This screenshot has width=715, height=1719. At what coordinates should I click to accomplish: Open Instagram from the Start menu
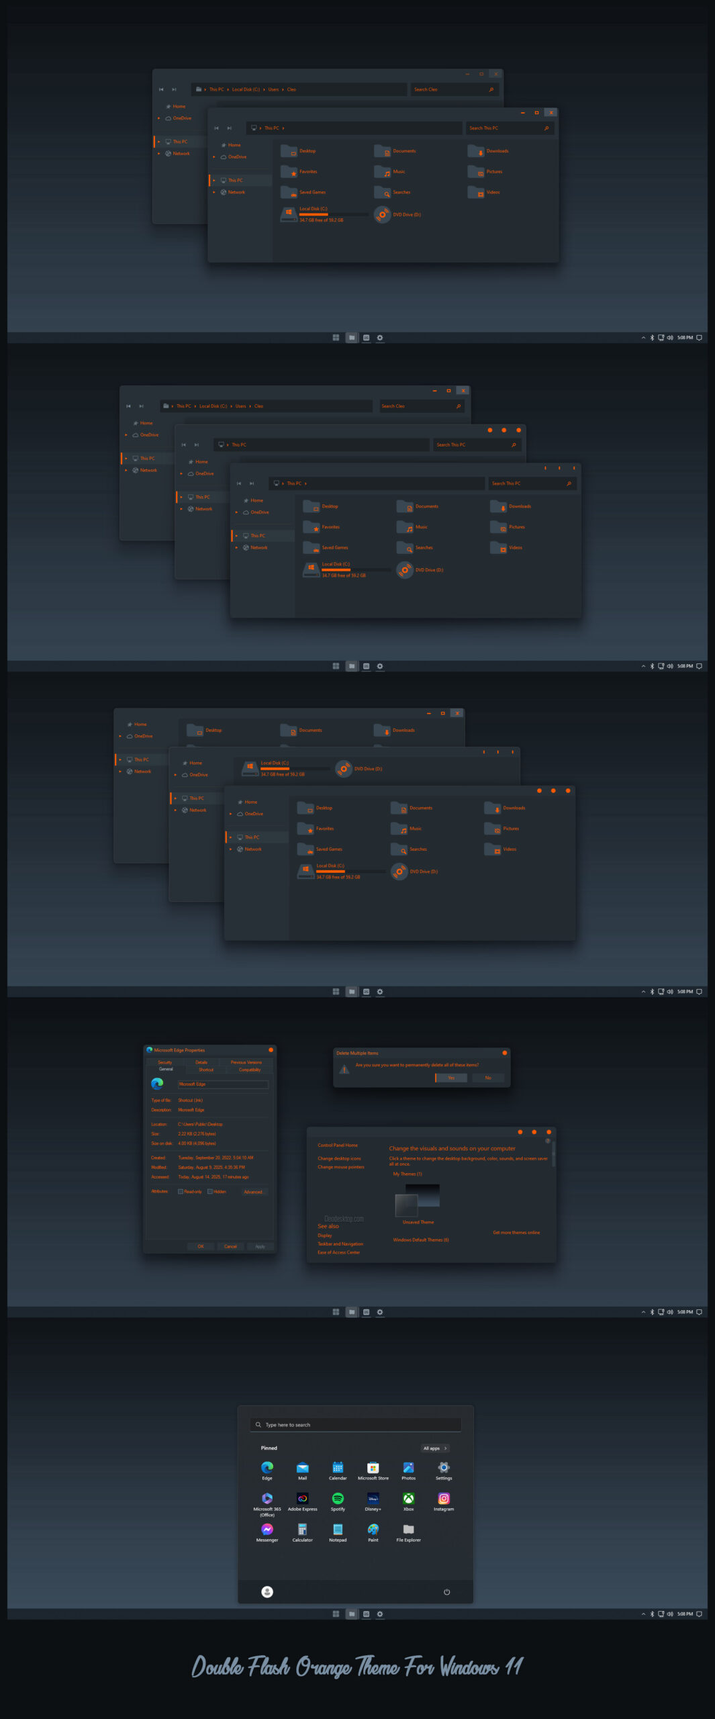click(x=444, y=1498)
